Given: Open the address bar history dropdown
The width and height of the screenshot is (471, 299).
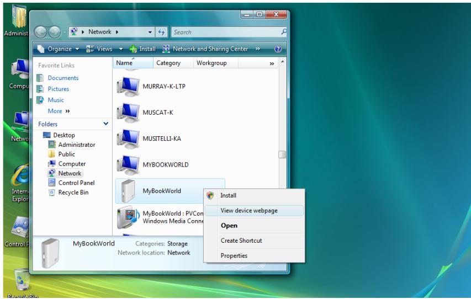Looking at the screenshot, I should [x=150, y=32].
